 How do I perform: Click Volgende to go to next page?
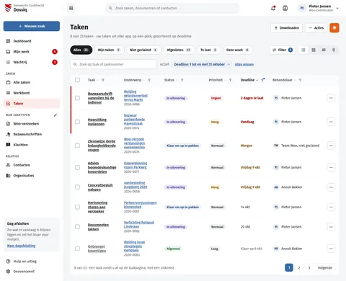tap(325, 268)
